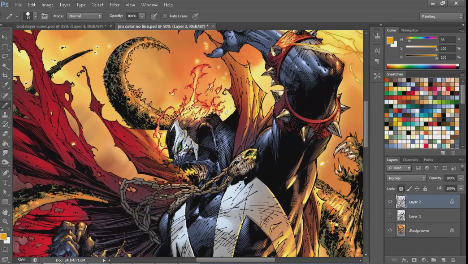Add a layer mask
Viewport: 468px width, 264px height.
pos(414,260)
